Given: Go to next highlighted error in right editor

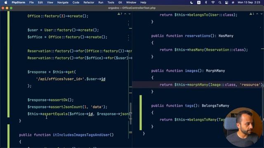Looking at the screenshot, I should click(x=262, y=14).
